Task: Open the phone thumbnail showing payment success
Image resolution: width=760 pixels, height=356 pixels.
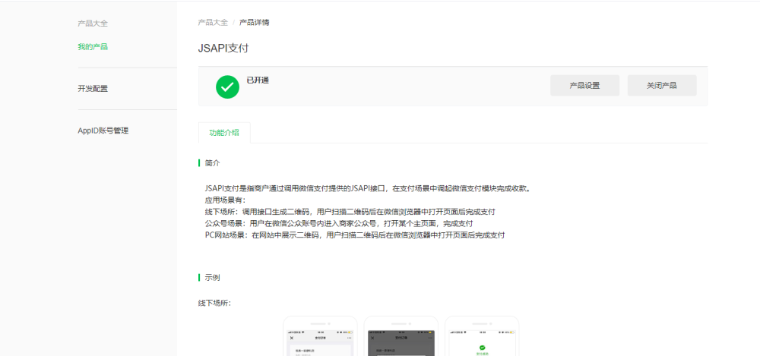Action: tap(482, 336)
